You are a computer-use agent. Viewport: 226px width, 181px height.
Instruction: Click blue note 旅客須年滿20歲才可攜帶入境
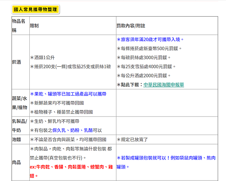tap(150, 39)
